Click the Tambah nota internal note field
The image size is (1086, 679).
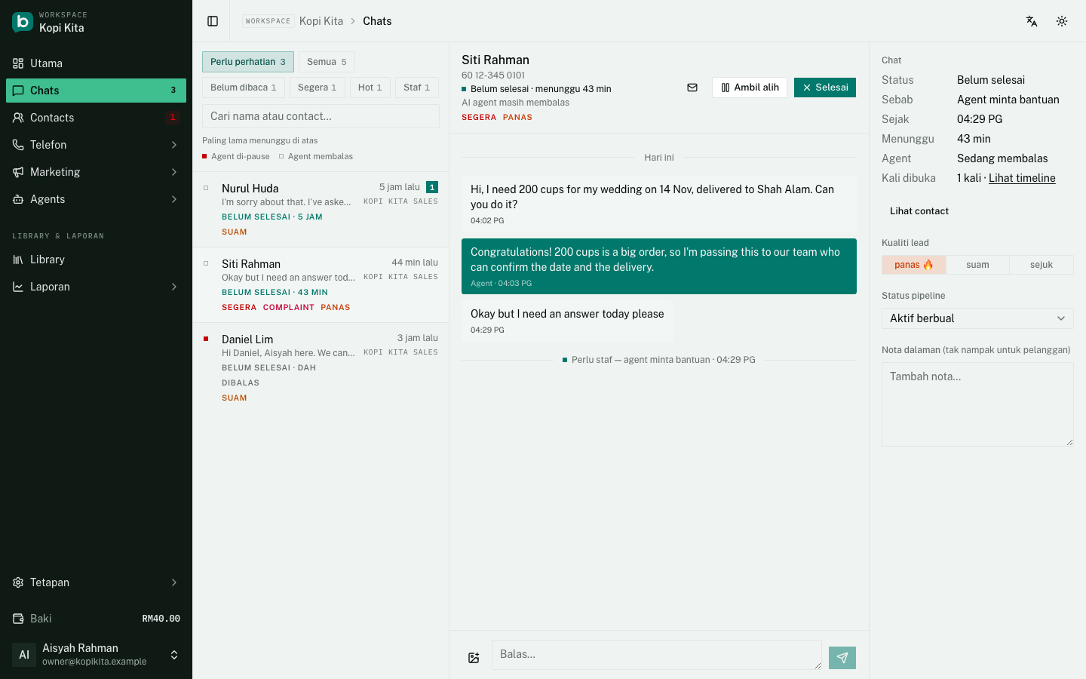[x=977, y=404]
